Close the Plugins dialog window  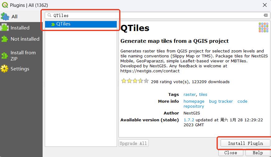[x=264, y=5]
